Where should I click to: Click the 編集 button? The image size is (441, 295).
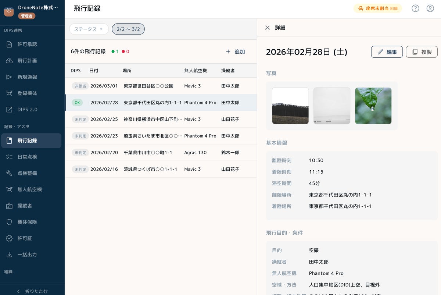tap(387, 52)
